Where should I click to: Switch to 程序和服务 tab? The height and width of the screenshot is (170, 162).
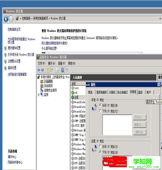(x=101, y=92)
